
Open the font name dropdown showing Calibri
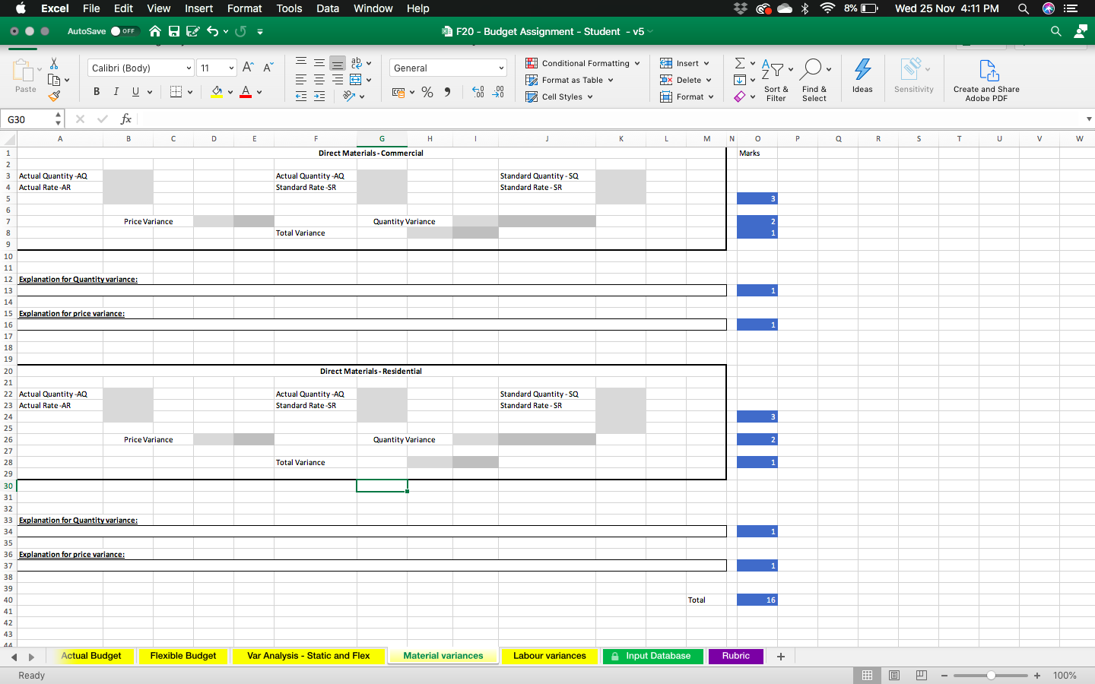click(x=139, y=68)
